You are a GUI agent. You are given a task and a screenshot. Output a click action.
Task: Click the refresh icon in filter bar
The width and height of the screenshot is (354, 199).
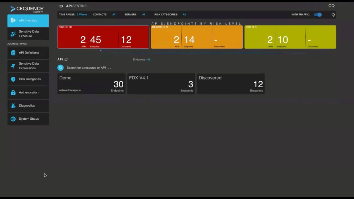click(x=333, y=15)
